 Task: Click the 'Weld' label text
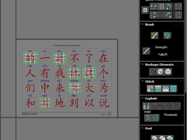pos(147,112)
